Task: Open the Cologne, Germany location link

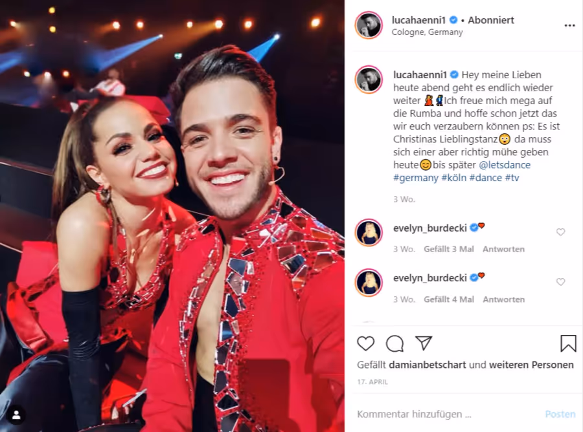Action: click(428, 32)
